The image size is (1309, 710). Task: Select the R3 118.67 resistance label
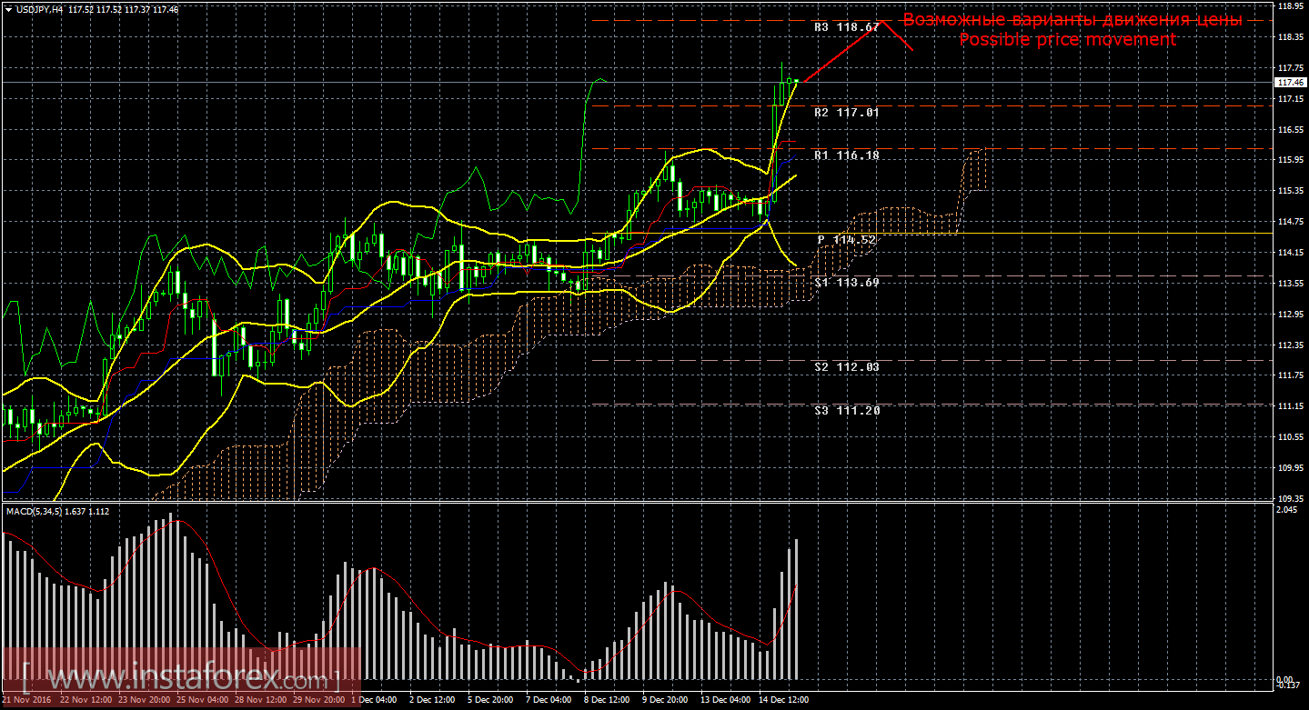(x=847, y=27)
